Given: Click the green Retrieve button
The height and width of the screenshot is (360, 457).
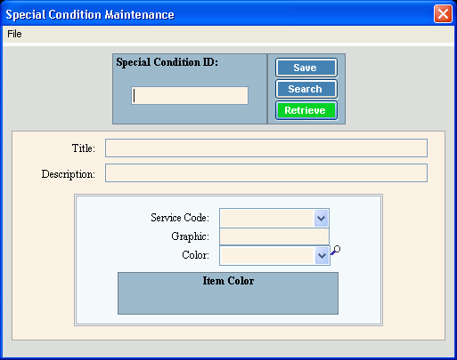Looking at the screenshot, I should [306, 110].
